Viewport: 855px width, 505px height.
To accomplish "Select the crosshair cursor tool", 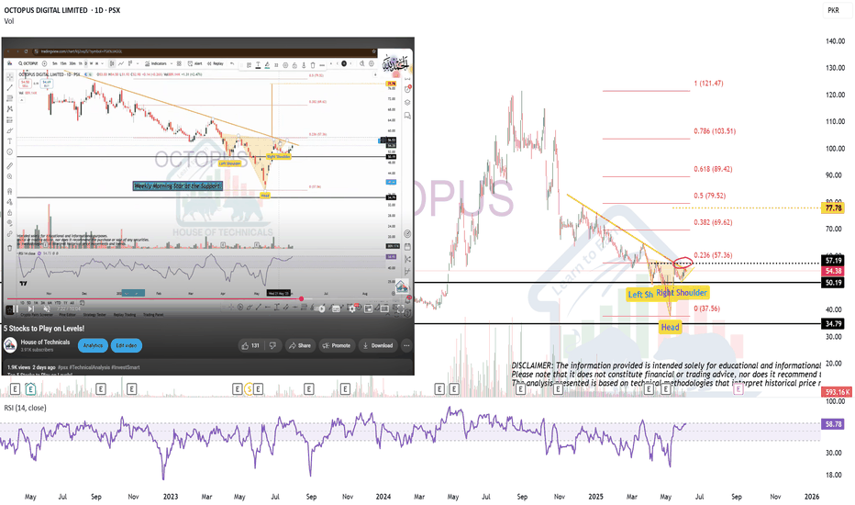I will click(10, 77).
